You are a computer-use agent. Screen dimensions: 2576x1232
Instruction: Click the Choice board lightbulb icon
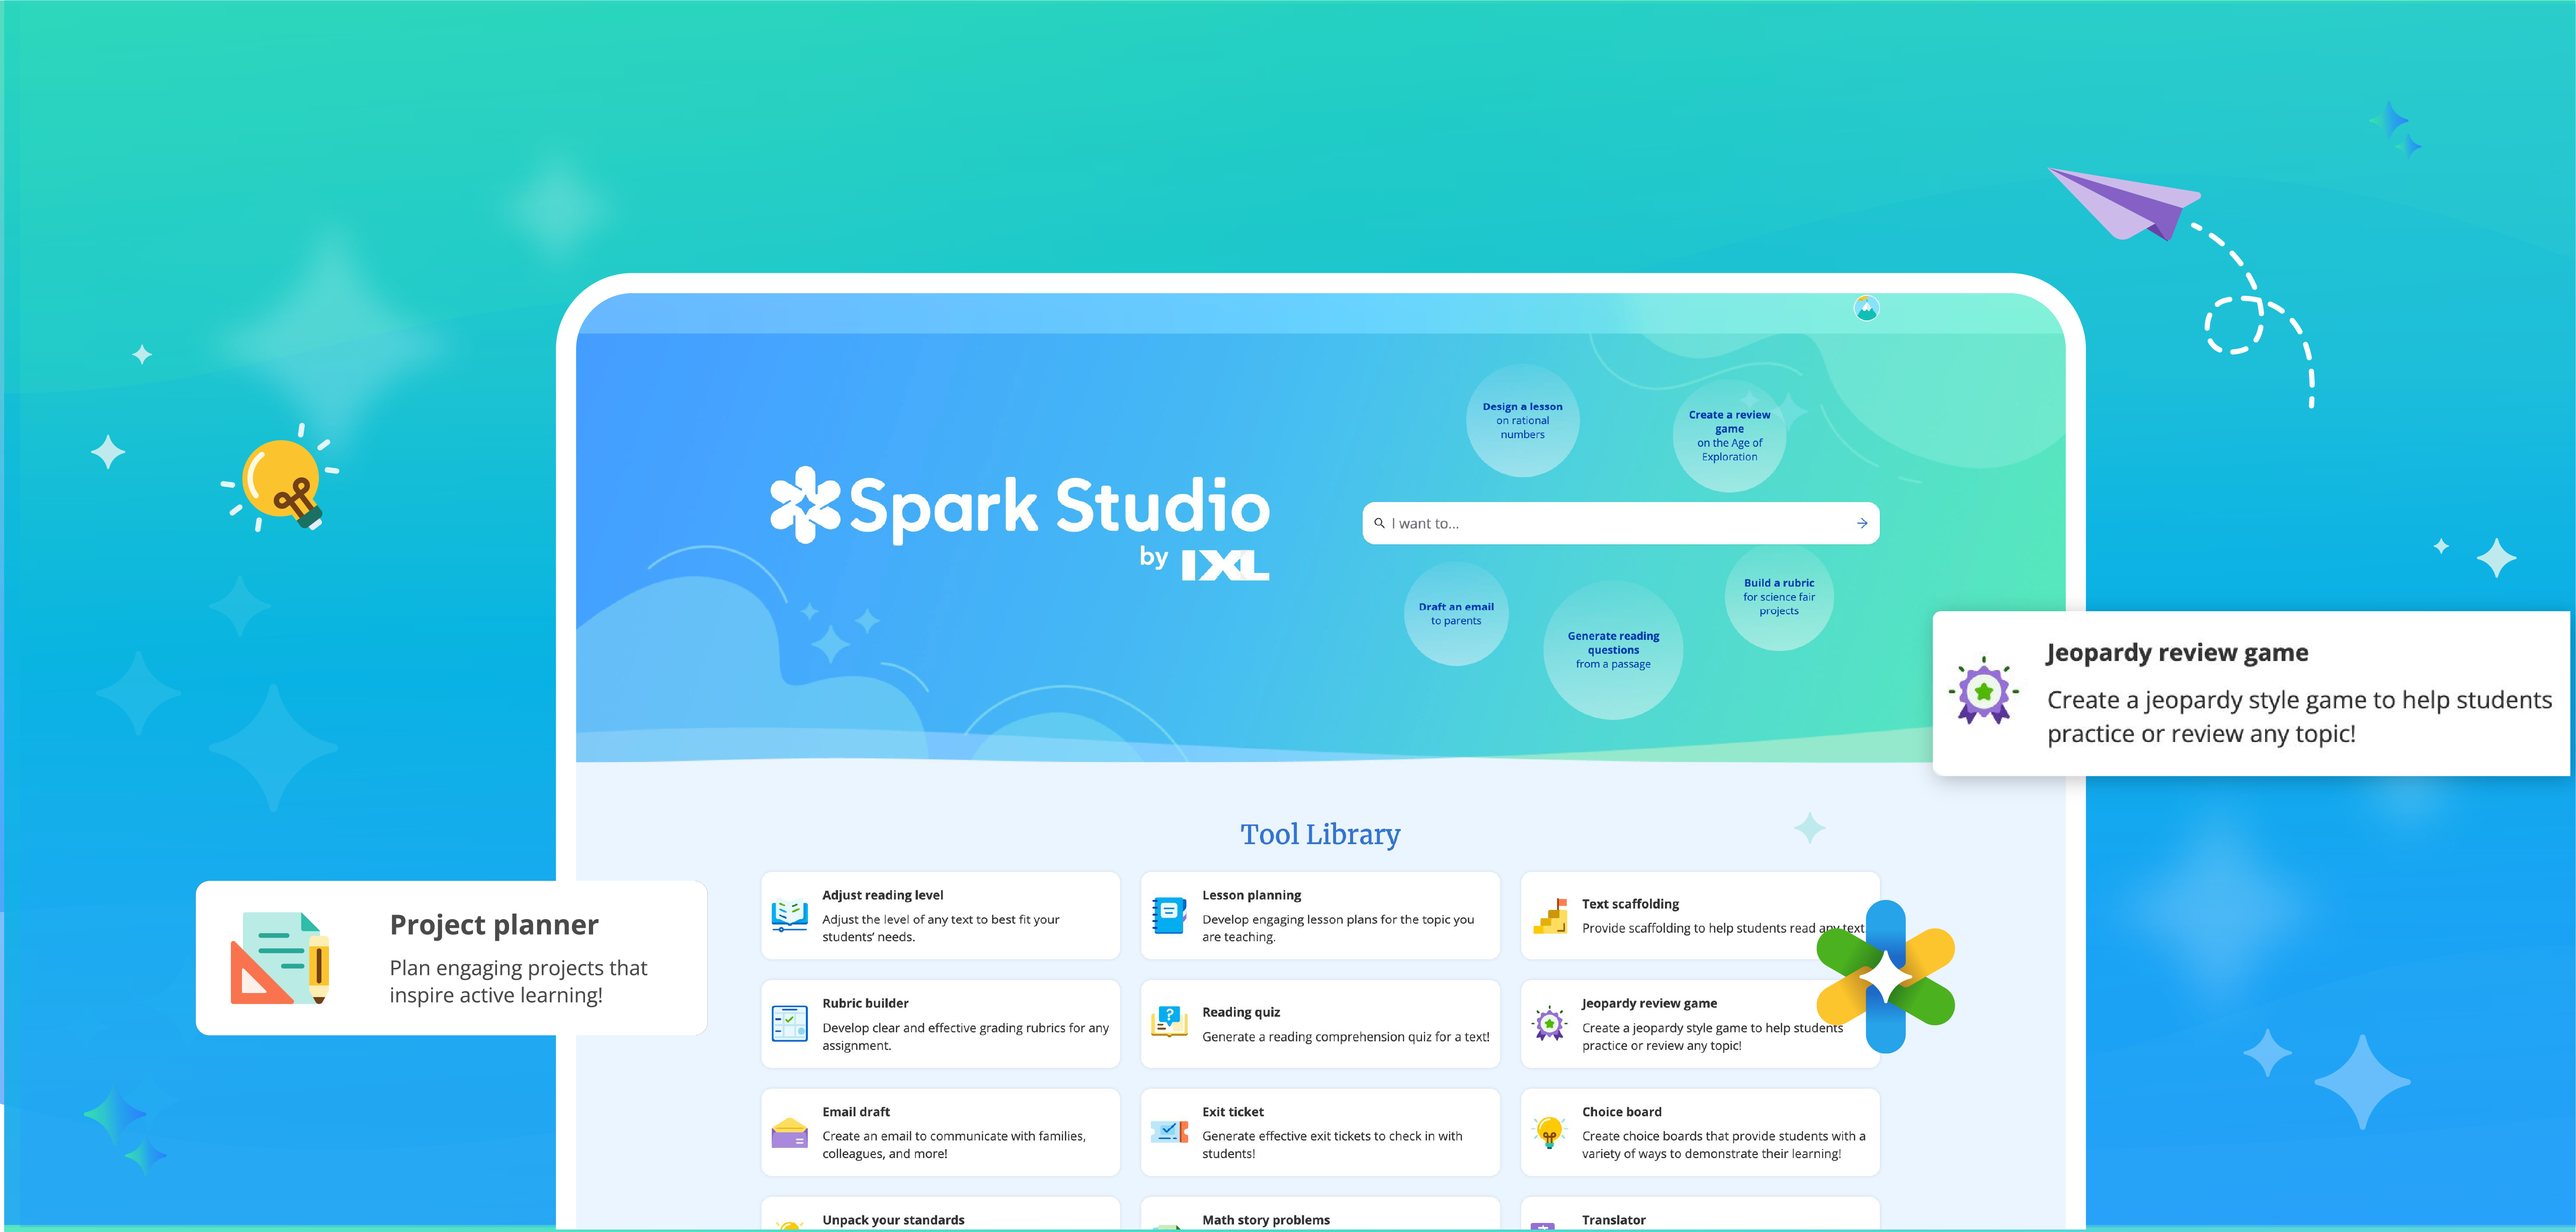pos(1550,1132)
